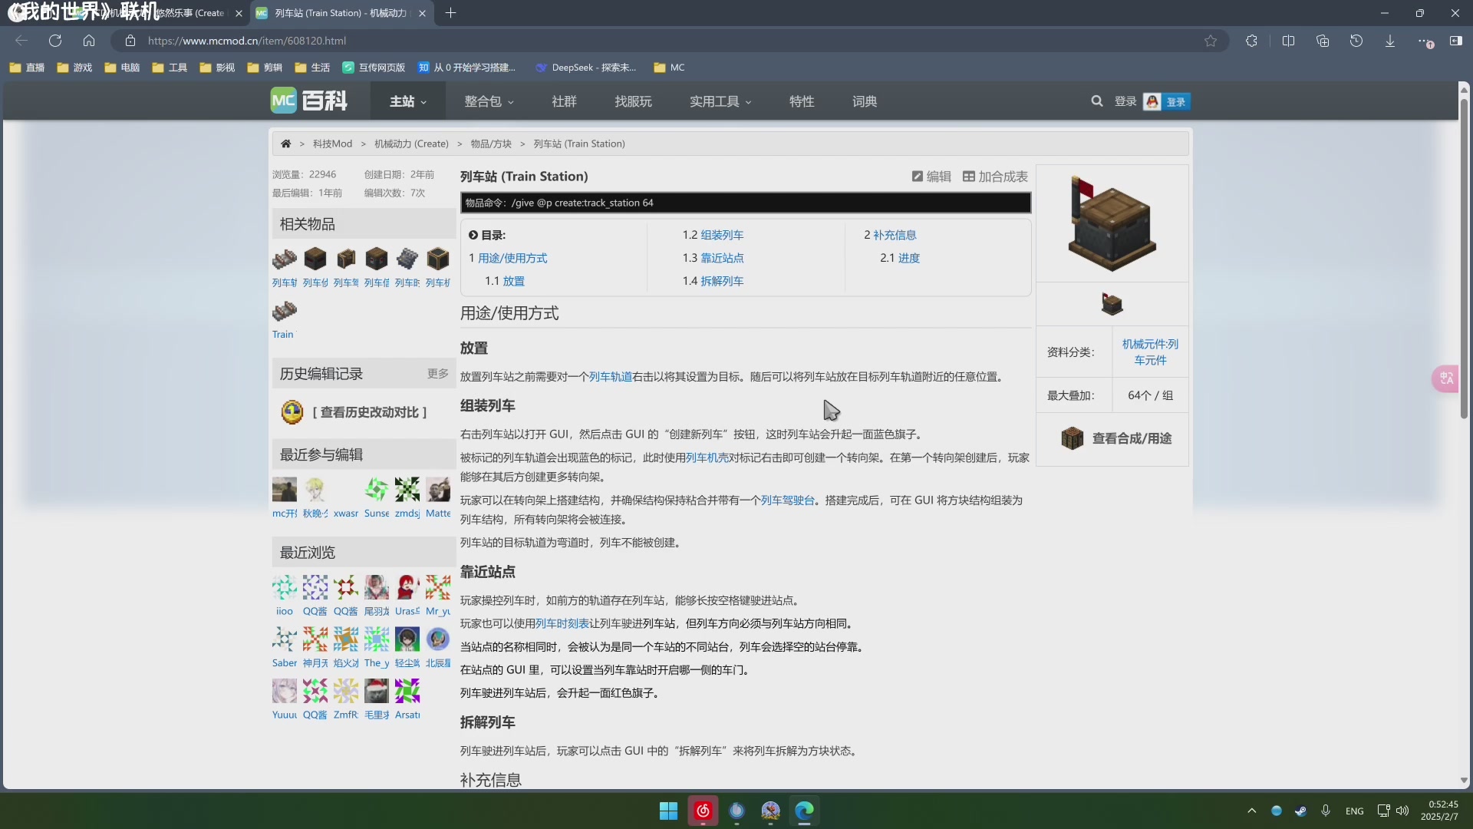Screen dimensions: 1473x829
Task: Click the first related item icon 列车轨道
Action: point(285,259)
